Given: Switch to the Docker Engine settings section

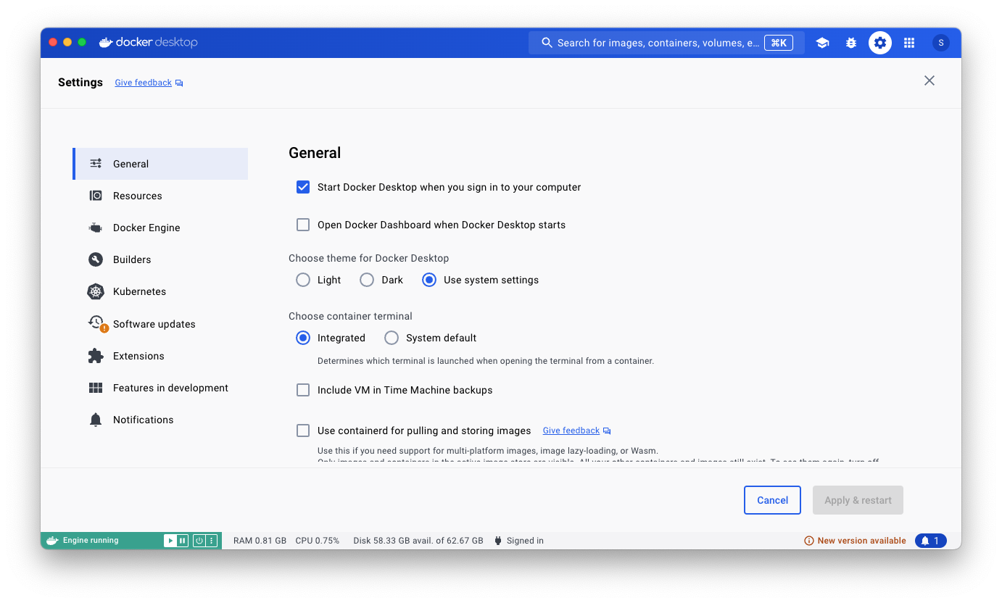Looking at the screenshot, I should pyautogui.click(x=146, y=228).
